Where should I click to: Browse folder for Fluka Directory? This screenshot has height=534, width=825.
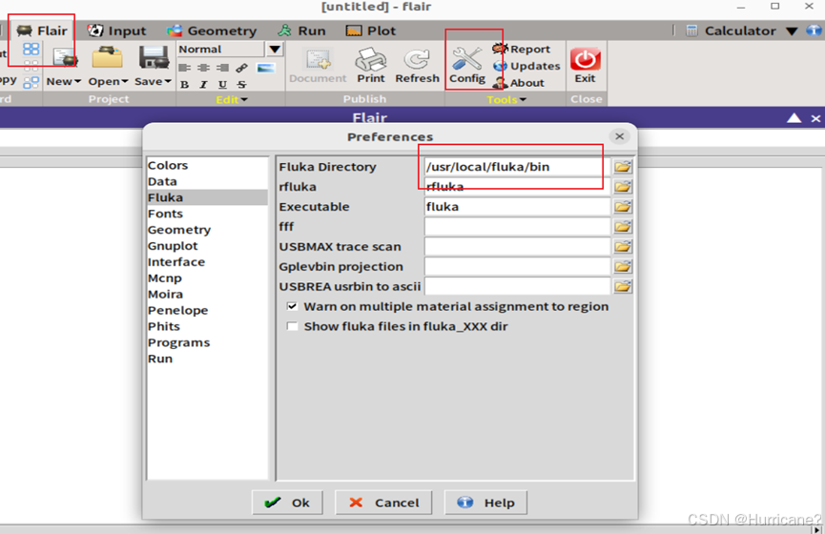point(623,167)
